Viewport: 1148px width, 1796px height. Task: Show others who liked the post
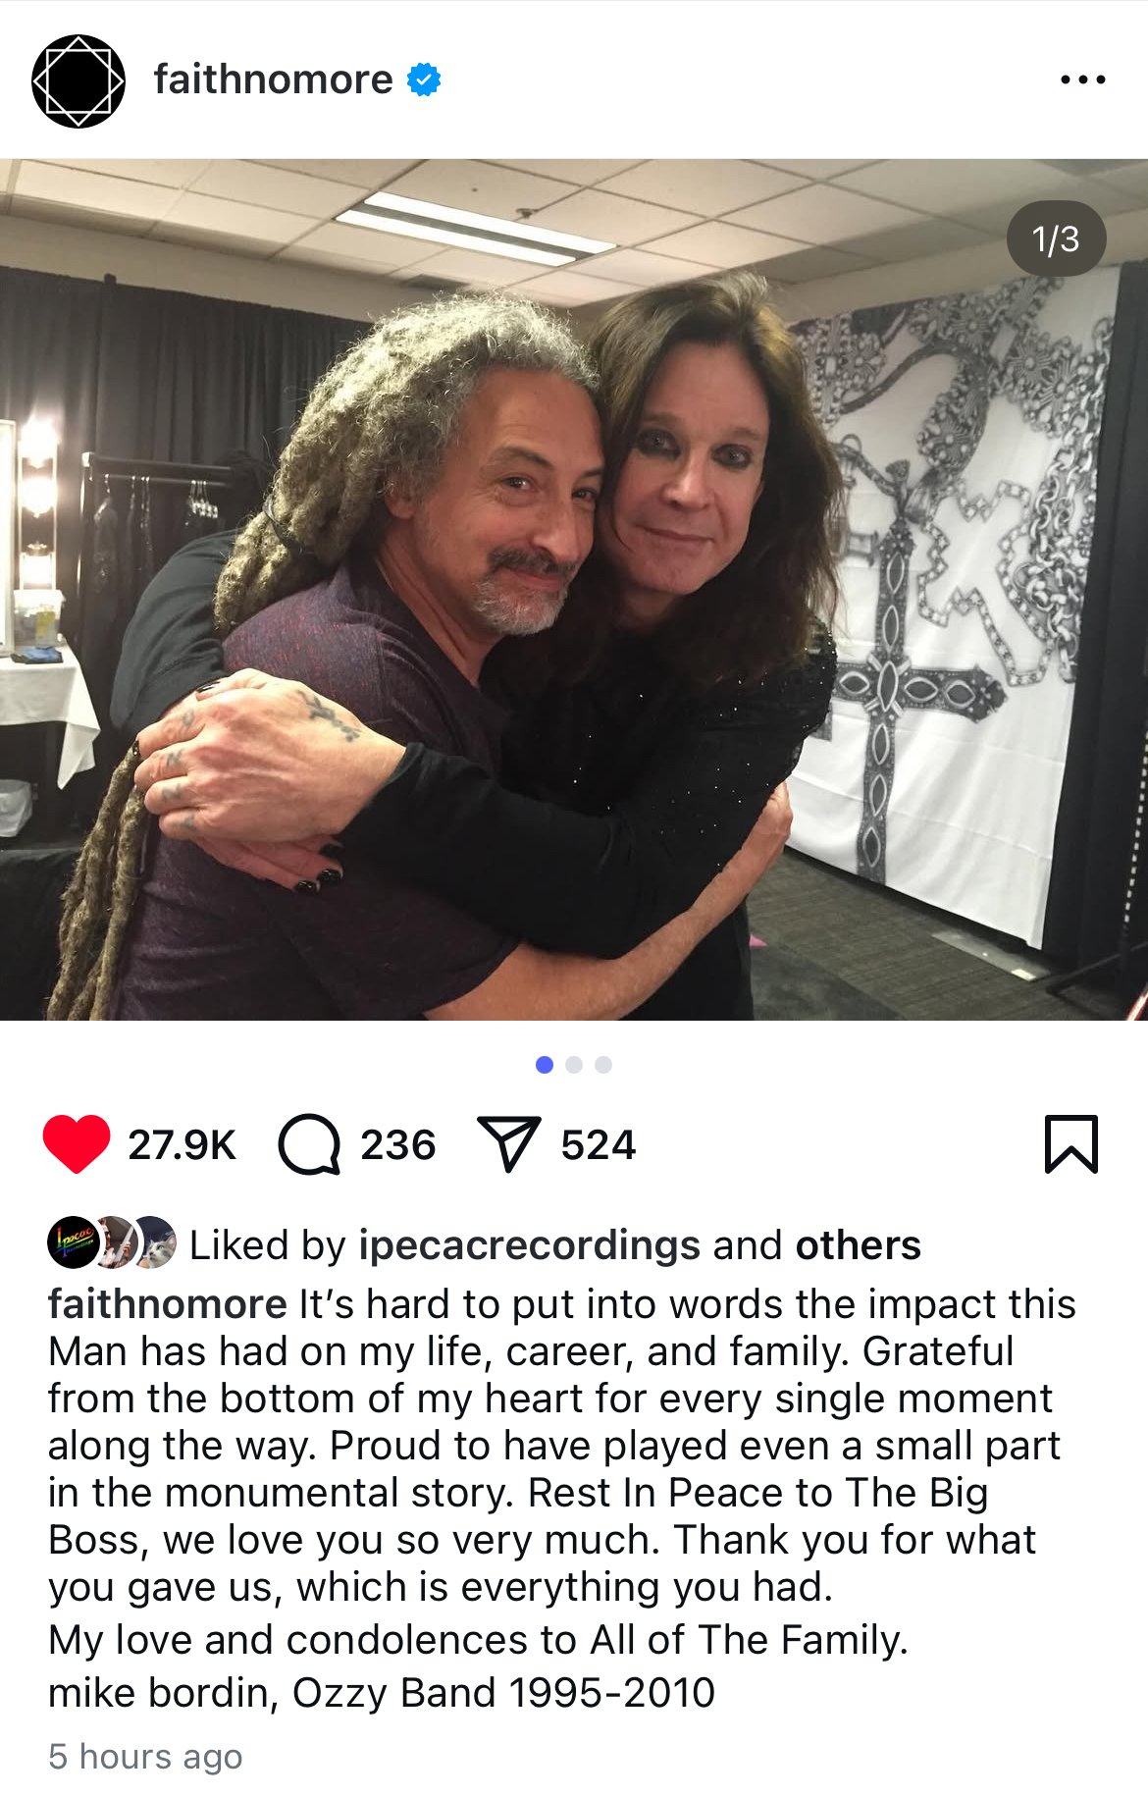(859, 1245)
